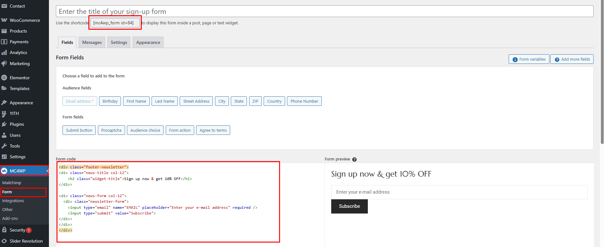Click the preview e-mail address input
The height and width of the screenshot is (247, 604).
click(459, 192)
